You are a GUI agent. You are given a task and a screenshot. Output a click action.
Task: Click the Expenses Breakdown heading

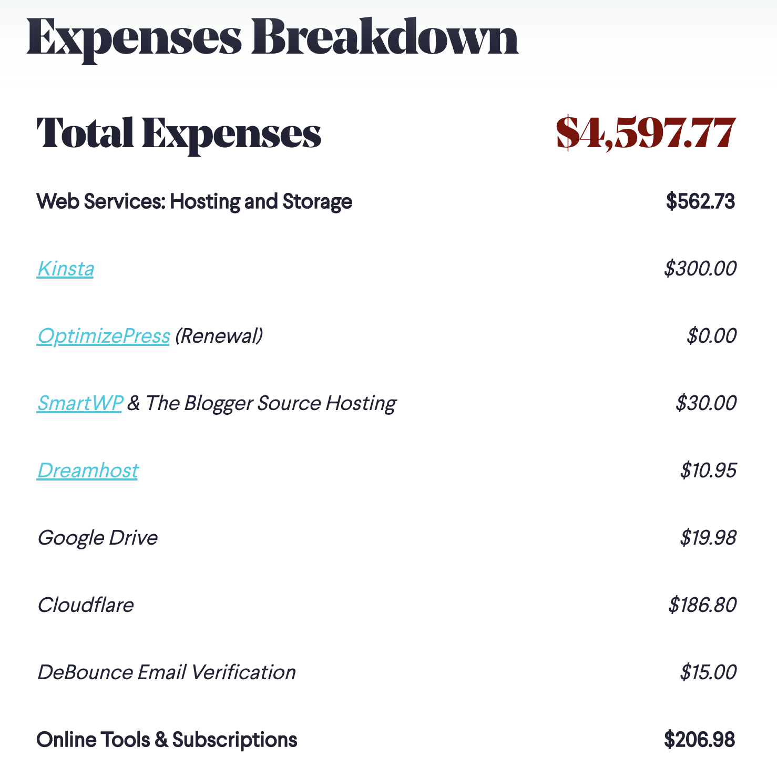pos(273,38)
